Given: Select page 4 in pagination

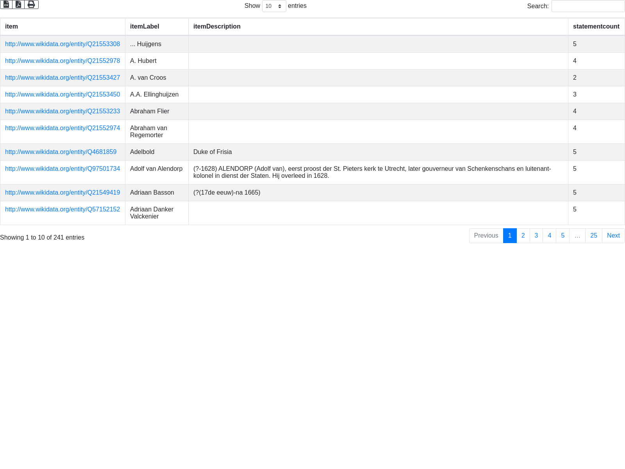Looking at the screenshot, I should coord(549,236).
